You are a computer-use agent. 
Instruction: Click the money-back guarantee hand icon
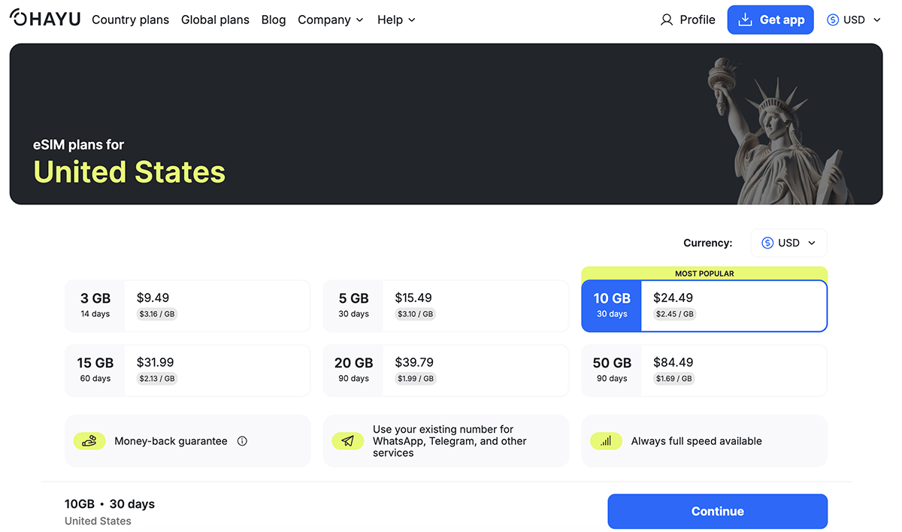89,441
